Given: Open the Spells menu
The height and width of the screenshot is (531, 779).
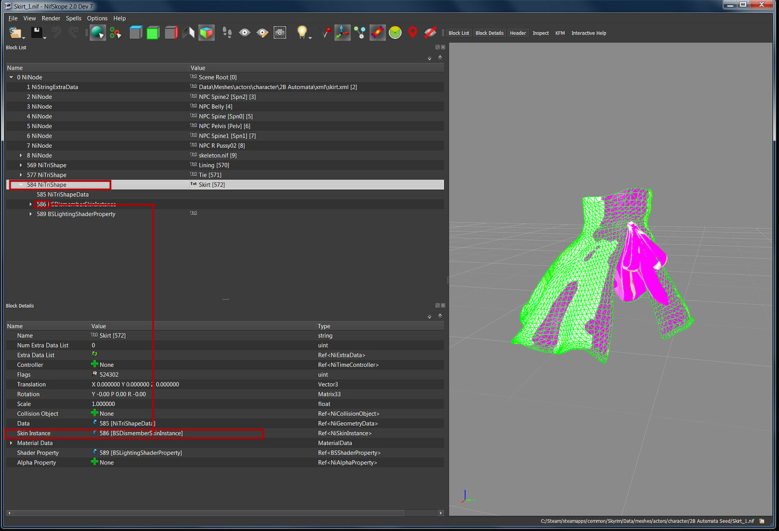Looking at the screenshot, I should pyautogui.click(x=74, y=18).
